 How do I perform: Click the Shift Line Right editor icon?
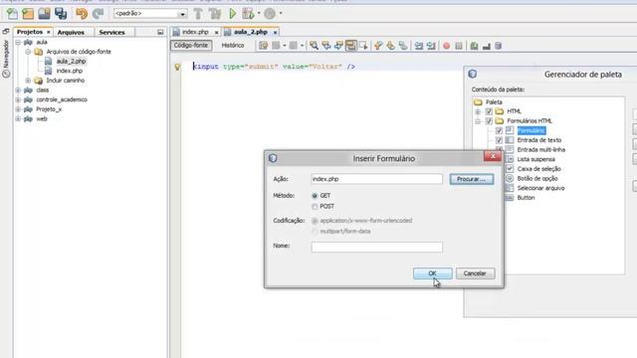431,46
